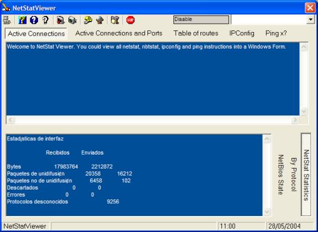Close the NetStatViewer window
Image resolution: width=318 pixels, height=232 pixels.
(x=310, y=8)
